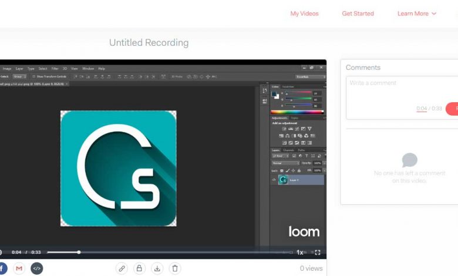Pick a color from the spectrum bar
The width and height of the screenshot is (458, 276).
coord(297,112)
